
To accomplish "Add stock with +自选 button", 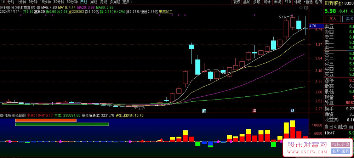I will click(308, 2).
